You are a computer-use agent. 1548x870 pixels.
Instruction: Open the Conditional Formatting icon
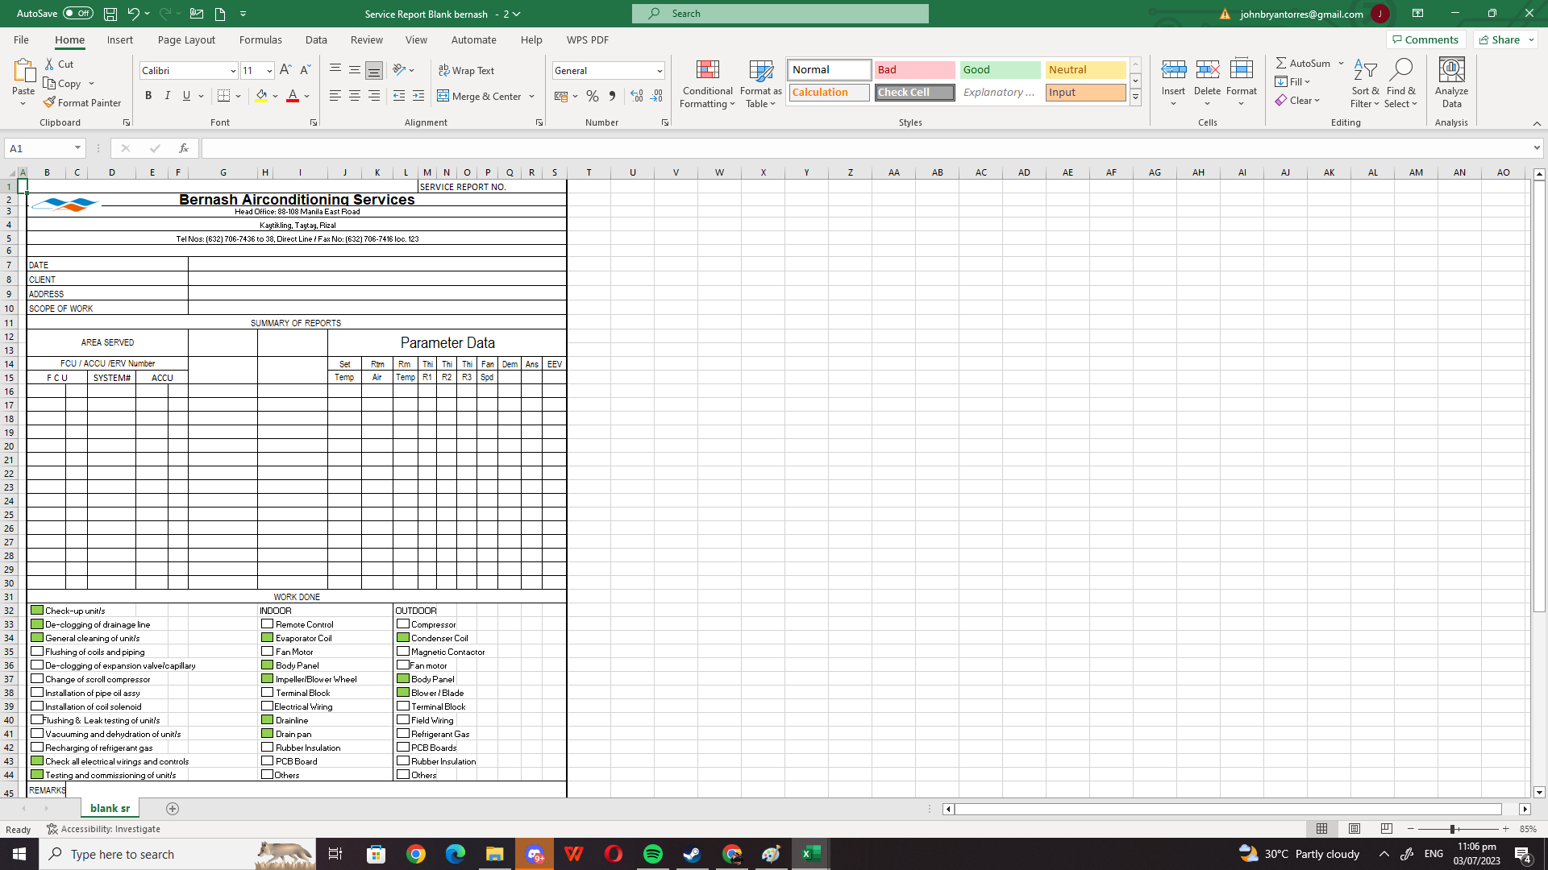[x=707, y=72]
